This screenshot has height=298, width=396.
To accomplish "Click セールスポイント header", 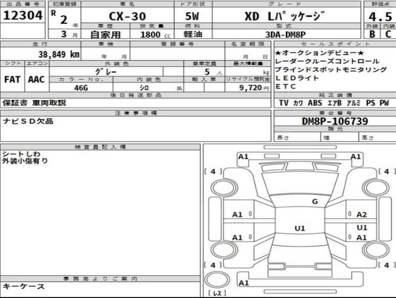I will (x=335, y=44).
